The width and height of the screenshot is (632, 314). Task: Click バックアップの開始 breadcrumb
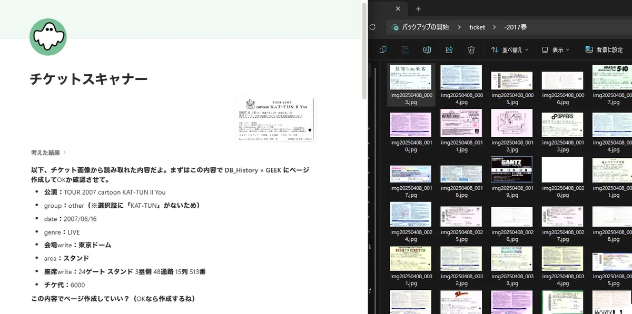point(426,27)
